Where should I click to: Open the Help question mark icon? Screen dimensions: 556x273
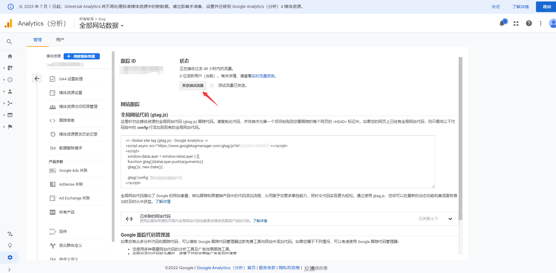pyautogui.click(x=529, y=23)
